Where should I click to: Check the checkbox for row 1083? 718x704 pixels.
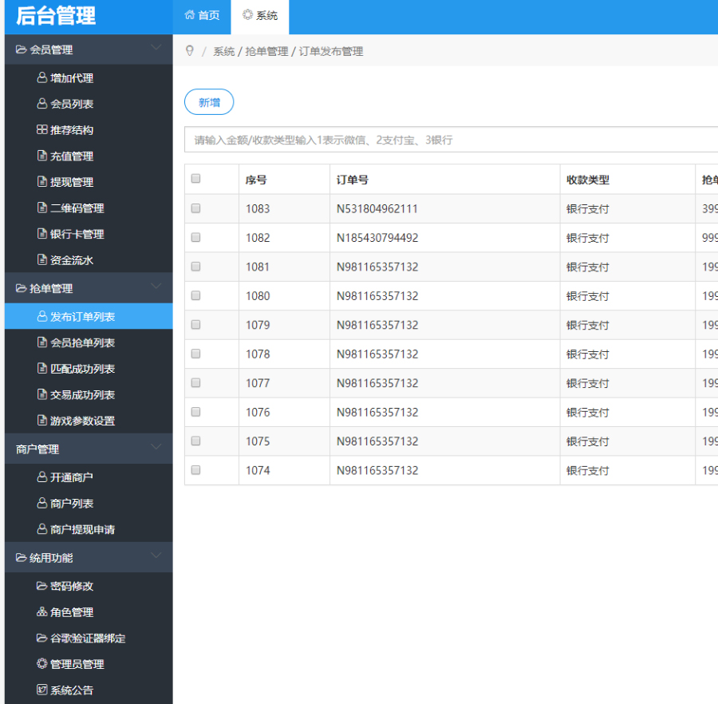196,208
